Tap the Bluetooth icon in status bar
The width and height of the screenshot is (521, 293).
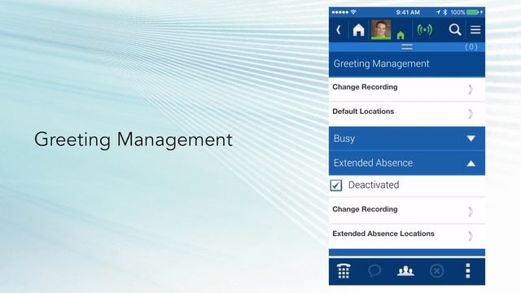click(445, 12)
